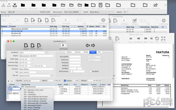
Task: Expand the Leverans dag date dropdown
Action: click(33, 62)
